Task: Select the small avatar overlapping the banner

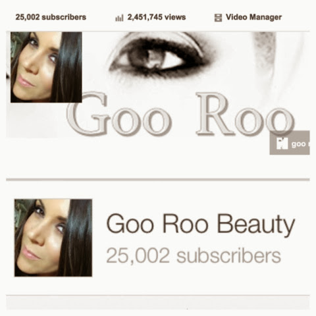Action: (46, 67)
